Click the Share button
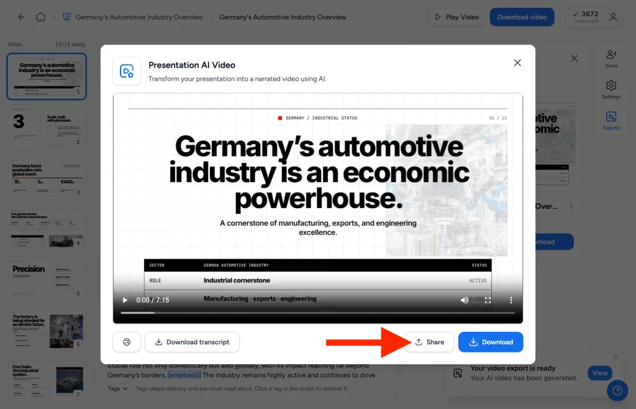636x409 pixels. pyautogui.click(x=430, y=342)
